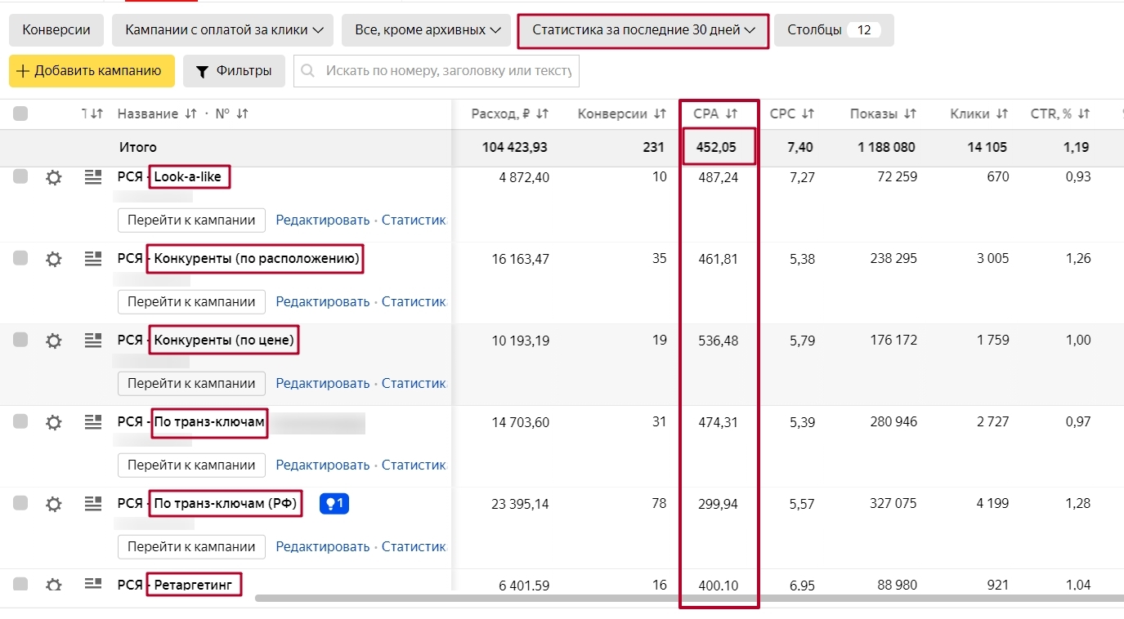The image size is (1124, 619).
Task: Tick the checkbox for По транз-ключам (РФ)
Action: (20, 503)
